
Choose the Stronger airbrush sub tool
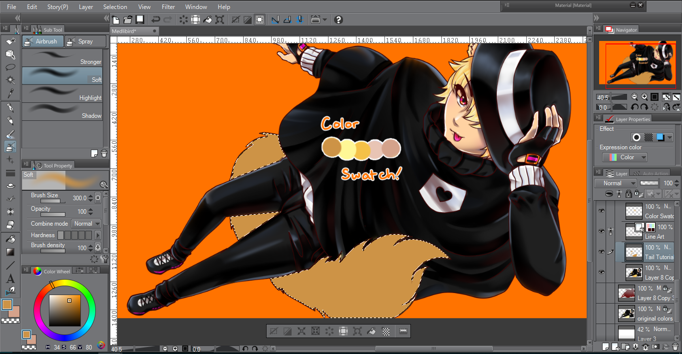[x=62, y=57]
